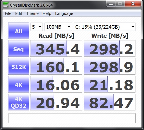Start the 4K QD32 test
This screenshot has height=130, width=144.
[18, 102]
